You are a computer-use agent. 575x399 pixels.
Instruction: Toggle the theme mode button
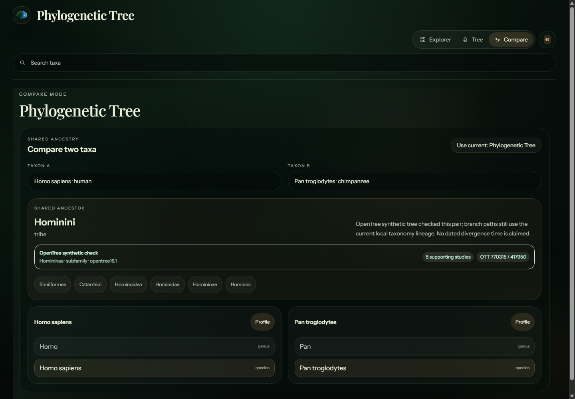click(547, 40)
